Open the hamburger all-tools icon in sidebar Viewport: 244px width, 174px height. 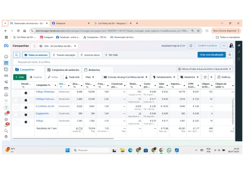(x=6, y=101)
